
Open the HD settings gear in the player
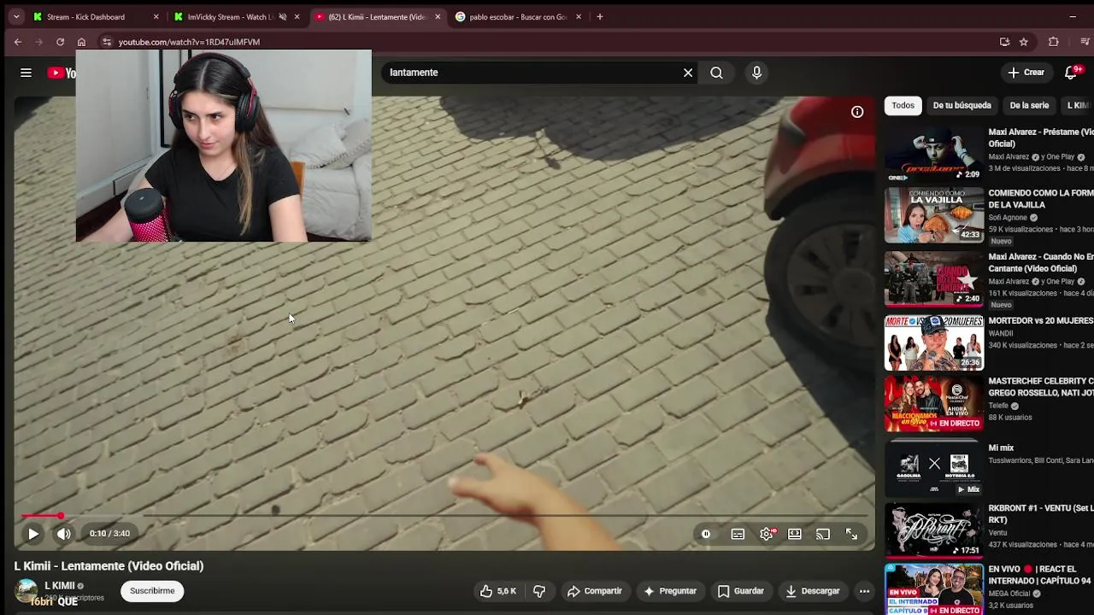[x=767, y=534]
